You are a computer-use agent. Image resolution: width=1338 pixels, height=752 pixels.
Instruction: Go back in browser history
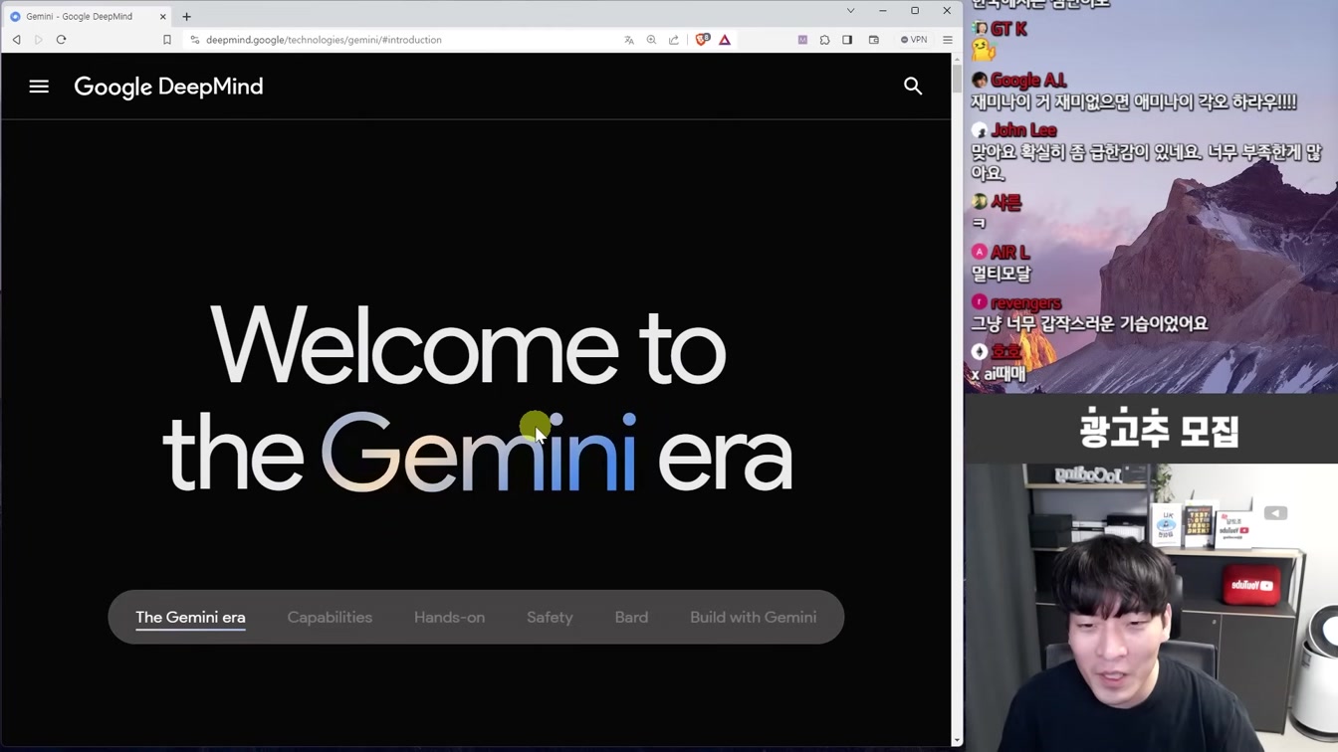point(17,40)
